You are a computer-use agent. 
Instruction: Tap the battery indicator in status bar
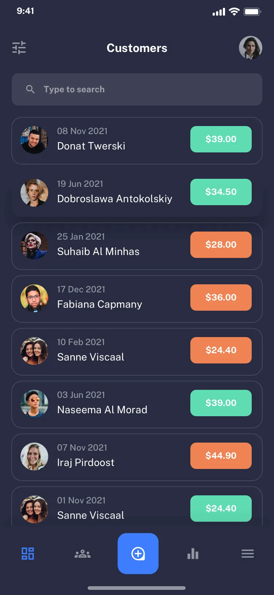click(252, 11)
